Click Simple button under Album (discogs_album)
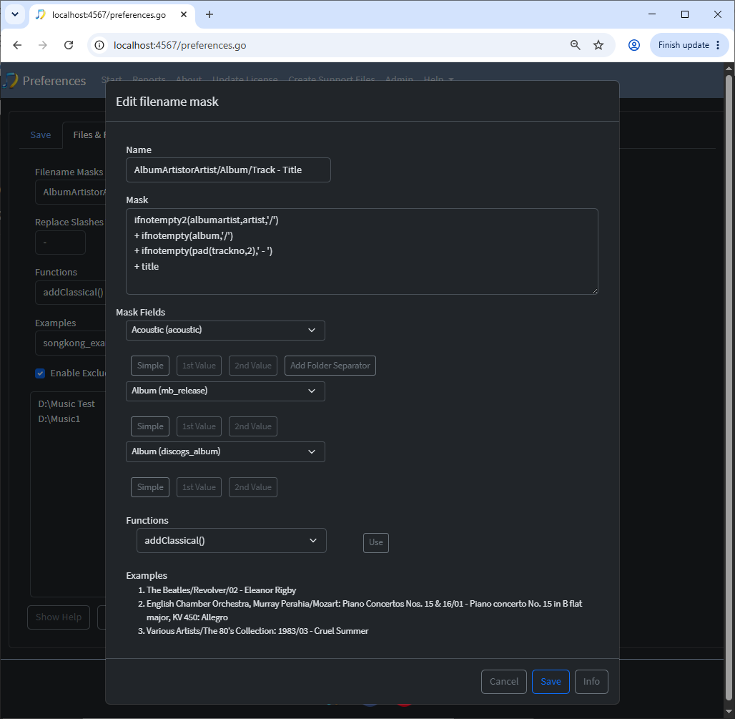 150,487
